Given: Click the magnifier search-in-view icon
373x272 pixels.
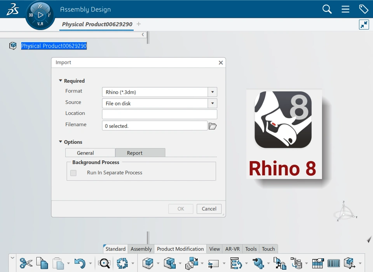Looking at the screenshot, I should [x=104, y=263].
